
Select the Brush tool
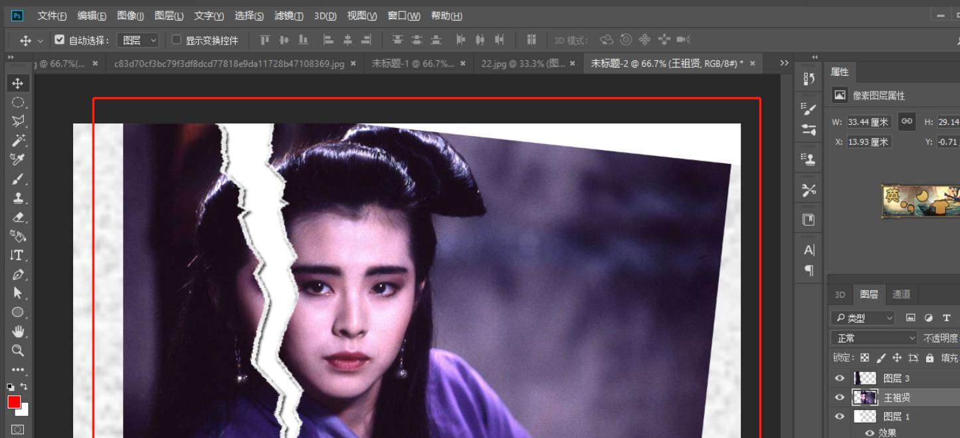(x=18, y=179)
